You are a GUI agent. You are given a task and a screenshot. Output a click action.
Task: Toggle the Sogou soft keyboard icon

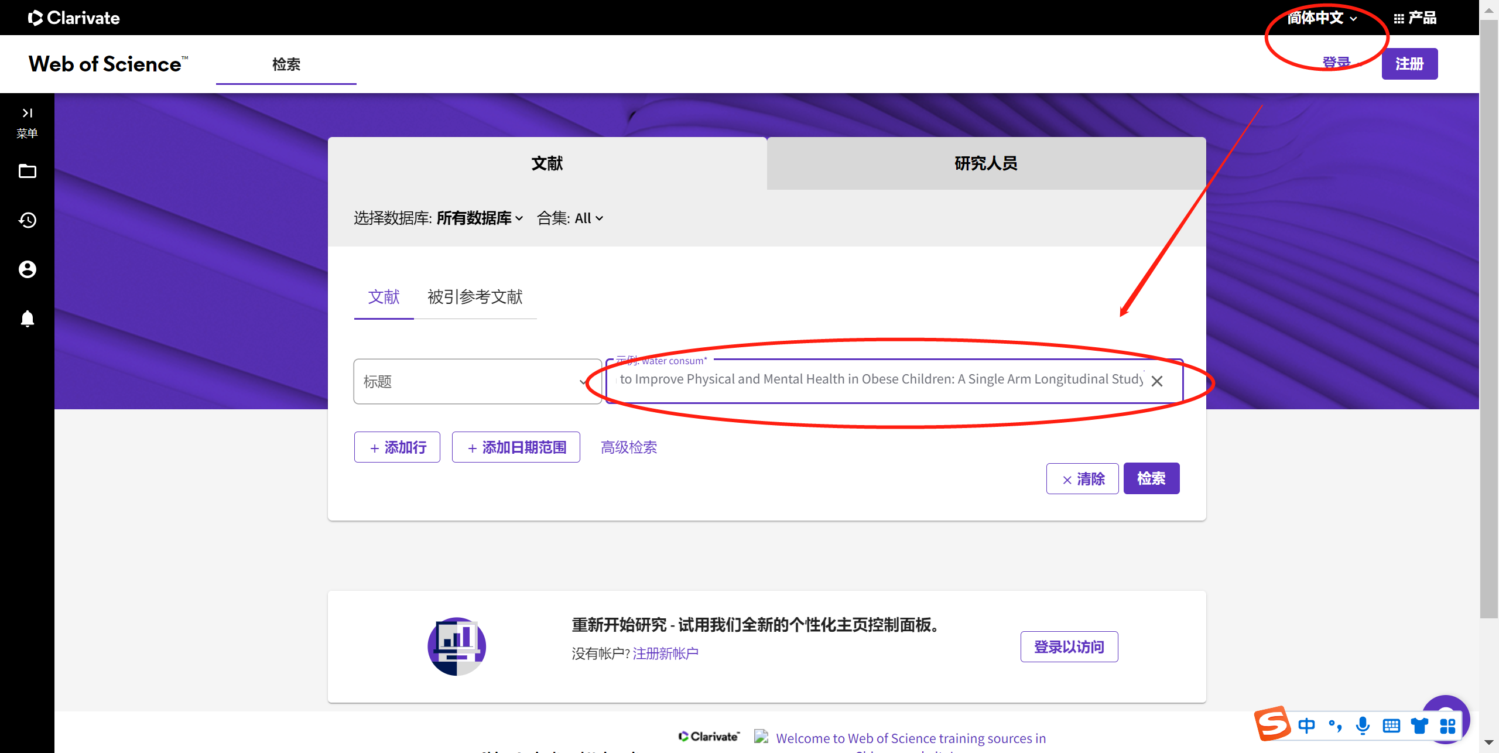click(1391, 725)
